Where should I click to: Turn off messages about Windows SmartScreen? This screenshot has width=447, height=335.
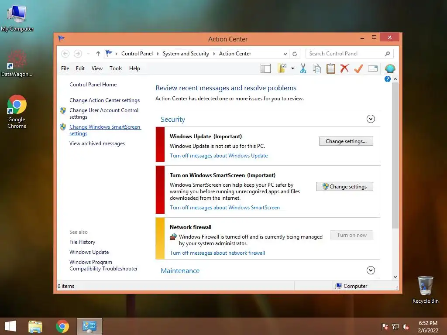pos(225,208)
